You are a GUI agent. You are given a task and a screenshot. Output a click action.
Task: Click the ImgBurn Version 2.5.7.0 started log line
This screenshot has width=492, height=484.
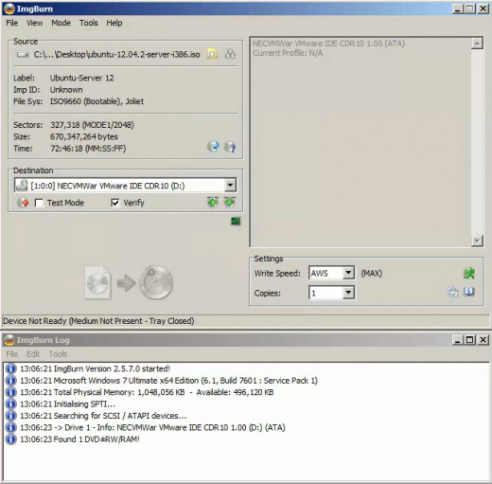click(x=96, y=368)
